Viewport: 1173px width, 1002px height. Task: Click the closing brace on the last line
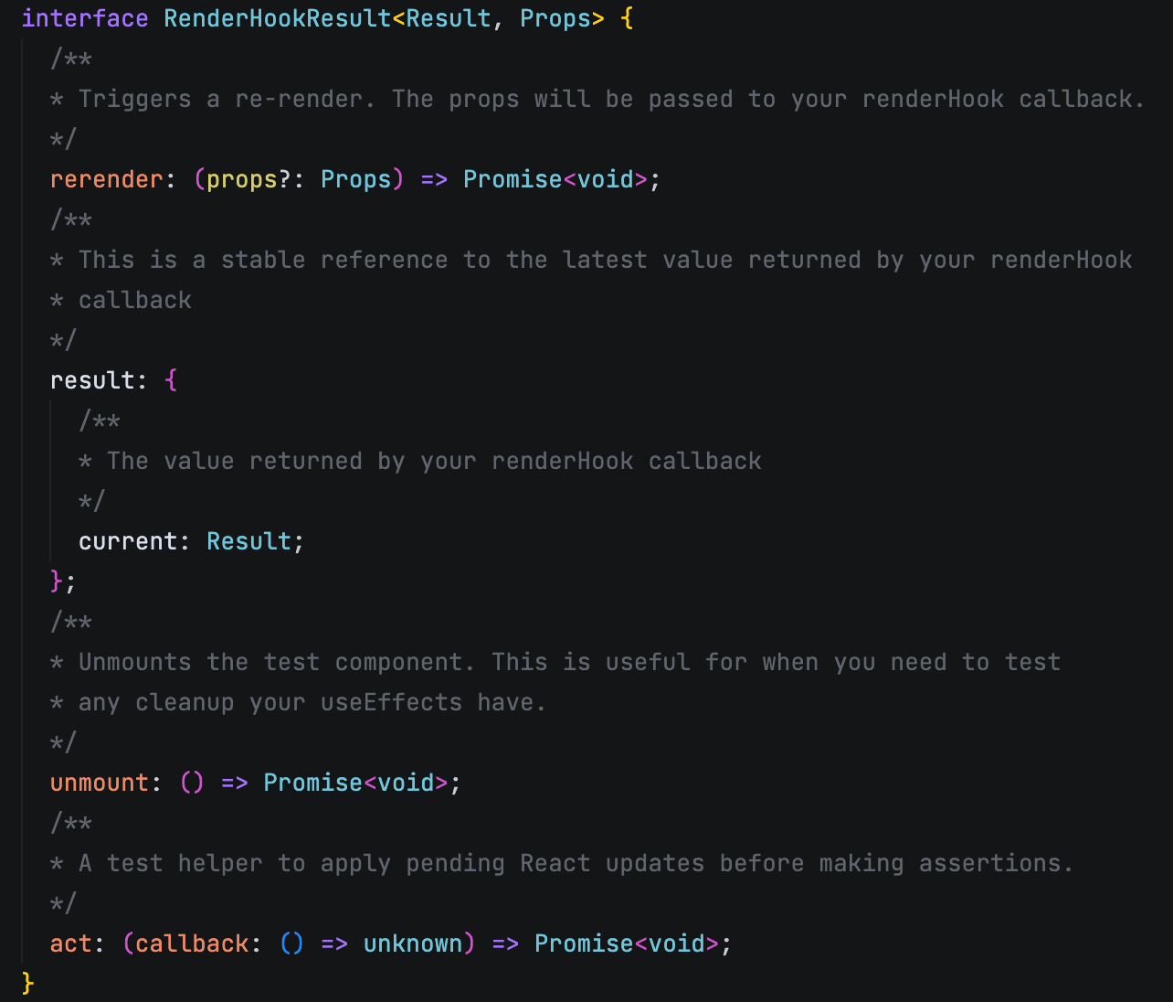click(26, 984)
